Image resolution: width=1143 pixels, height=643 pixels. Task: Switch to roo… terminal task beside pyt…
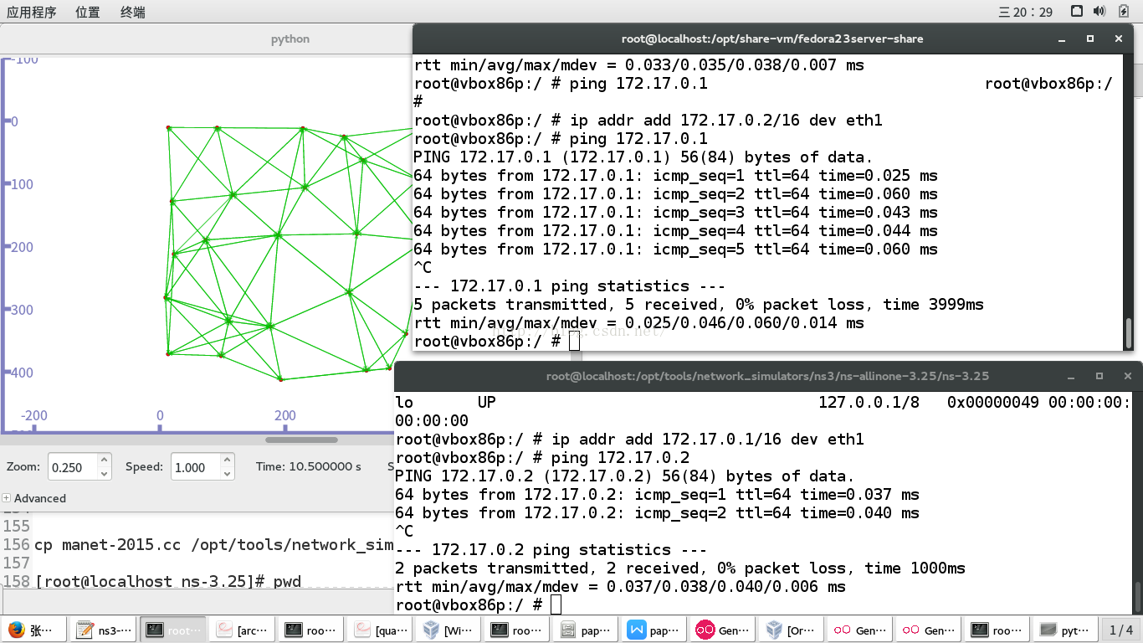pos(998,630)
